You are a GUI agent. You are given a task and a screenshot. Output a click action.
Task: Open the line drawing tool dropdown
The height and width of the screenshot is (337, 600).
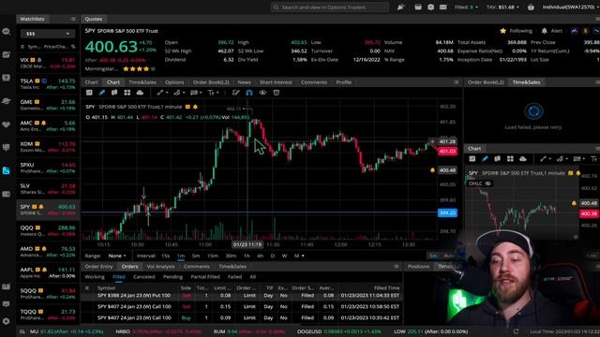(162, 93)
